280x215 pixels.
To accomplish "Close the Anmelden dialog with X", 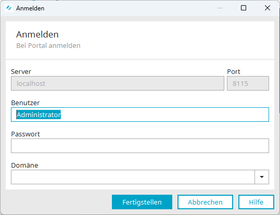I will pos(268,8).
